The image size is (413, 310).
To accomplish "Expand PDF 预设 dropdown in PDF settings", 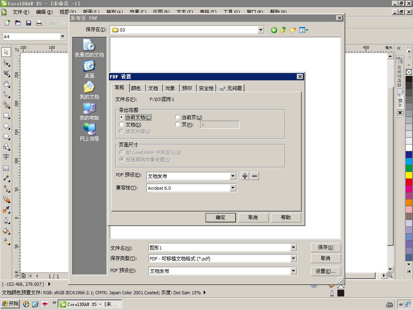I will [233, 176].
